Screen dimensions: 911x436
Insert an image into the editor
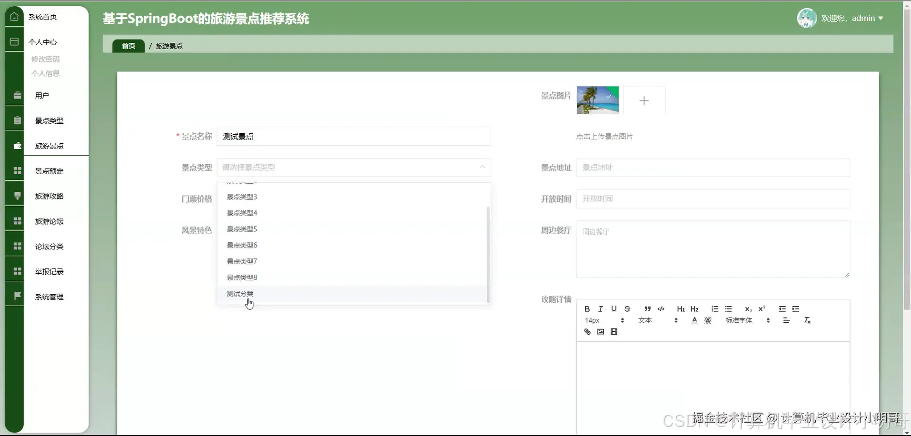pyautogui.click(x=600, y=331)
